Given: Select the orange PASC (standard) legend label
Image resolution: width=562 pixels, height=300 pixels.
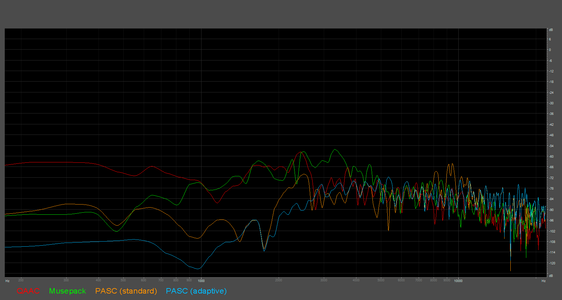Looking at the screenshot, I should coord(126,291).
